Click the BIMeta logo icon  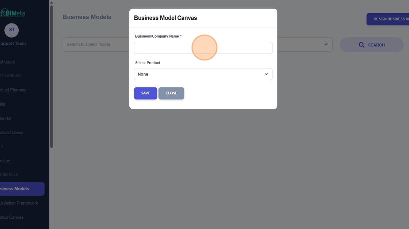pos(3,12)
